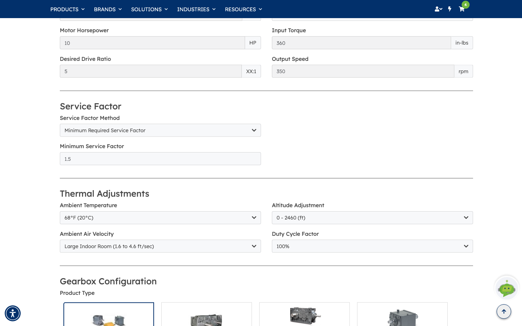Open the green chatbot assistant
Screen dimensions: 522x326
(x=507, y=289)
